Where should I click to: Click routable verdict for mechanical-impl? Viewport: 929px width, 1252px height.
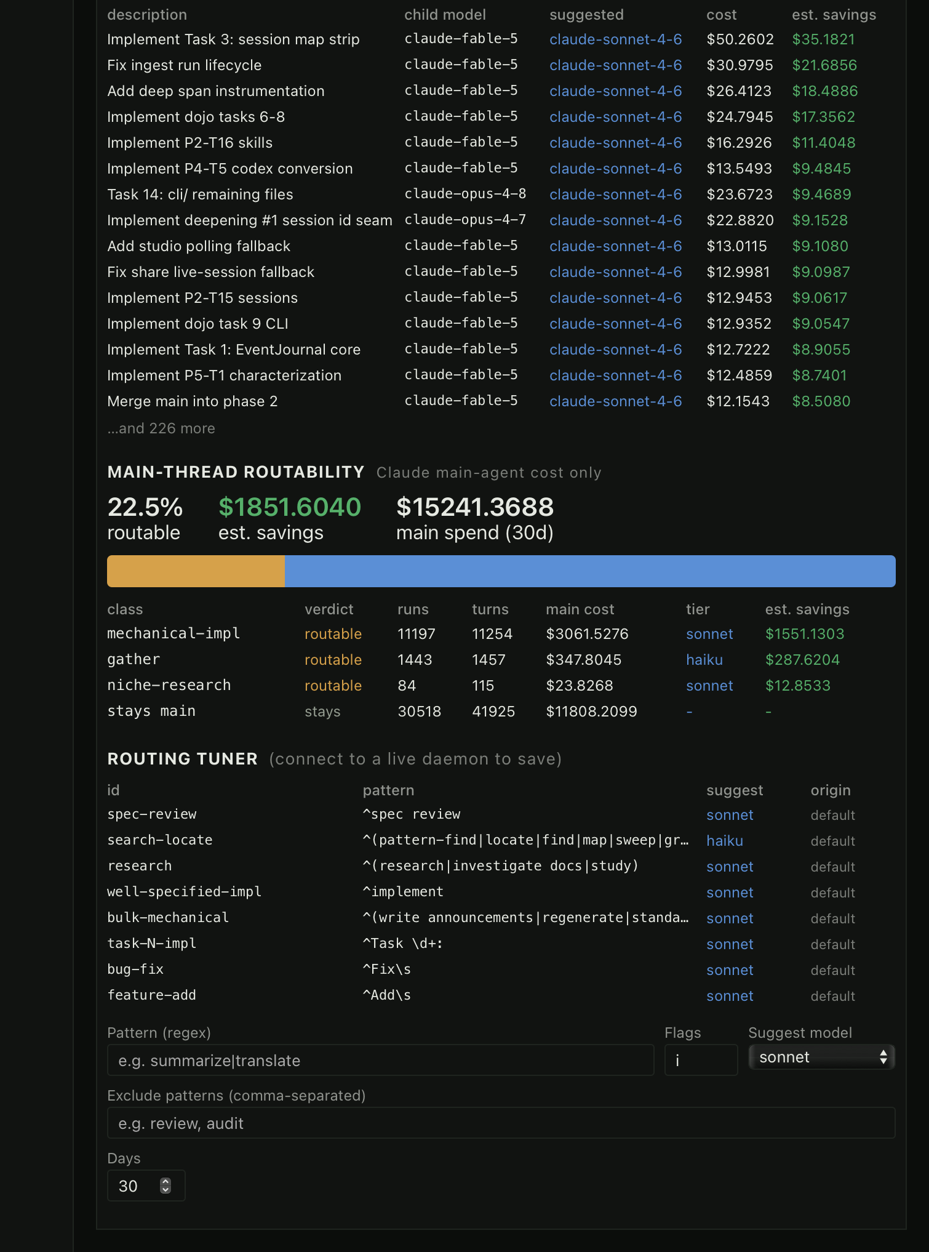click(333, 634)
